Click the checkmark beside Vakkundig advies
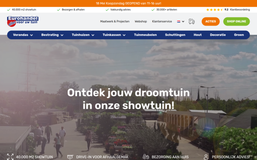Screen dimensions: 257x160 click(x=107, y=10)
